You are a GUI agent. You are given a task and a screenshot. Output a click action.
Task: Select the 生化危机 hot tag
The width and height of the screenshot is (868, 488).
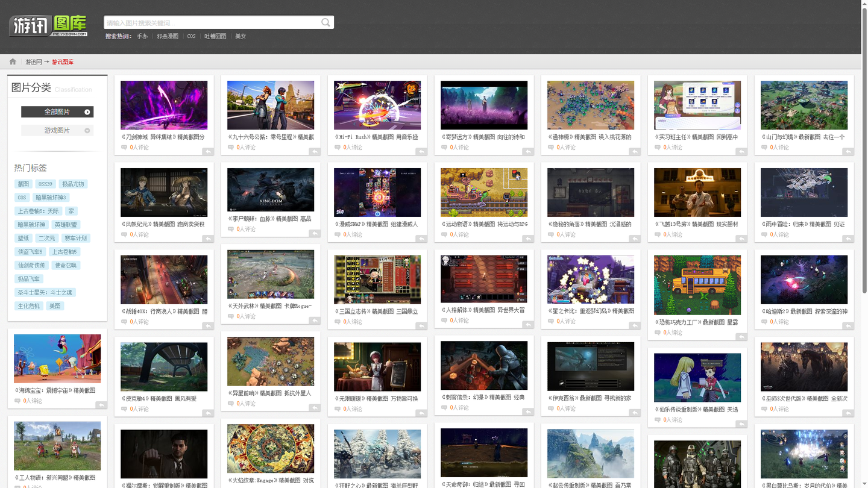tap(28, 306)
